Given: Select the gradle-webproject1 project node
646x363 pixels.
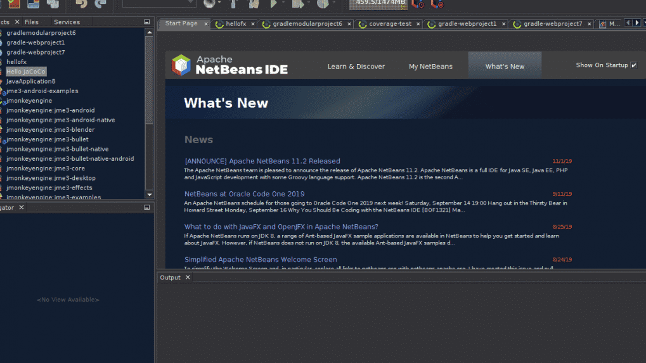Looking at the screenshot, I should (x=36, y=42).
